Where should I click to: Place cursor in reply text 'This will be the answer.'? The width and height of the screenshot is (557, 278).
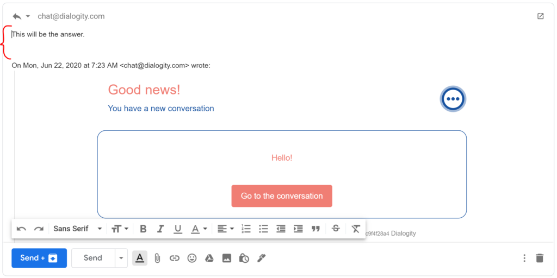click(48, 34)
